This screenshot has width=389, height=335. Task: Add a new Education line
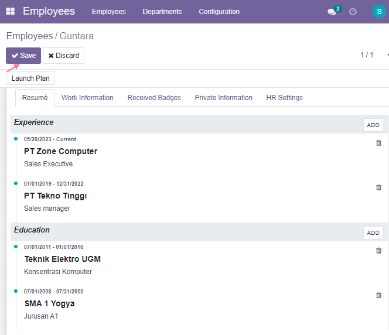click(x=373, y=233)
